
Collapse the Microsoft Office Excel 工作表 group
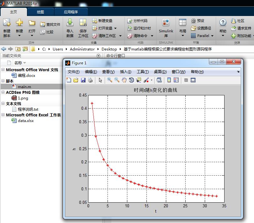click(3, 115)
